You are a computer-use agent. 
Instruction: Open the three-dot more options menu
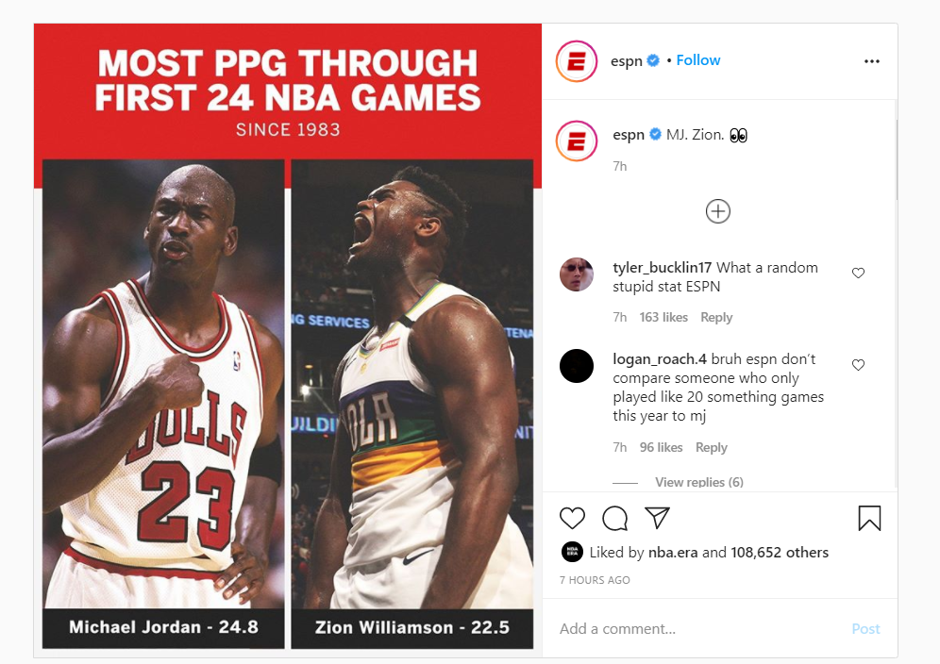(872, 61)
